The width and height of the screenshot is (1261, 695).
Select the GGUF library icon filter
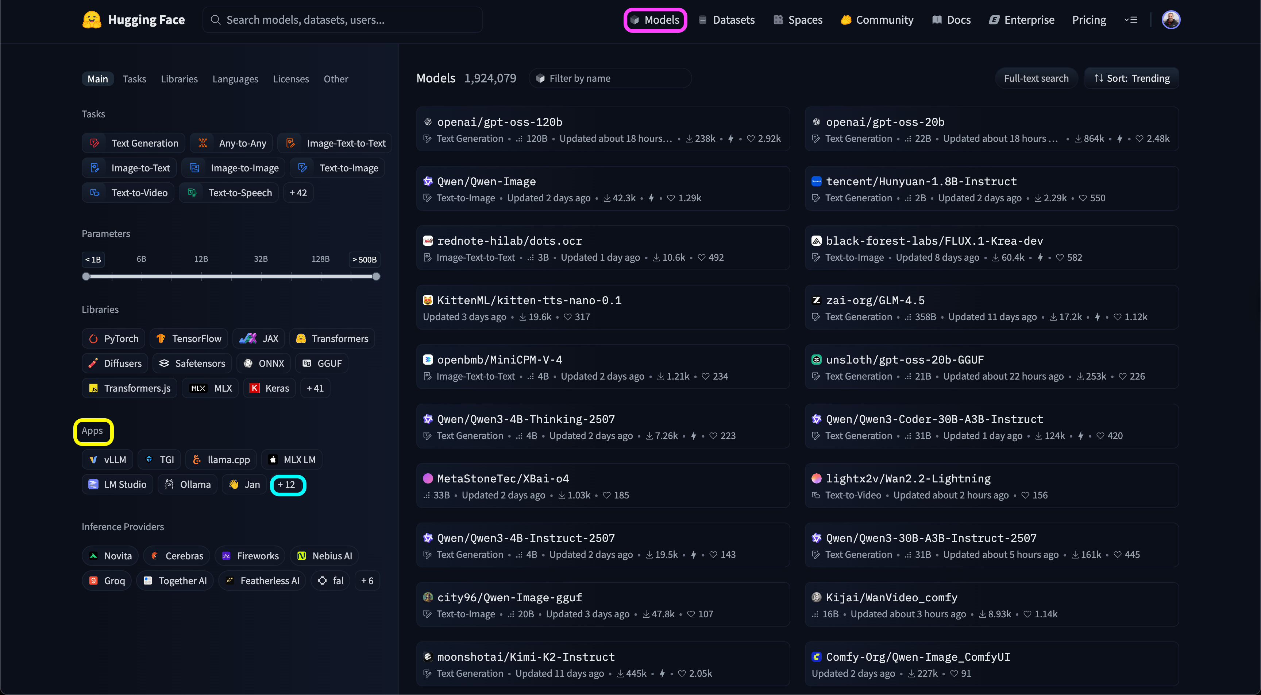(307, 364)
